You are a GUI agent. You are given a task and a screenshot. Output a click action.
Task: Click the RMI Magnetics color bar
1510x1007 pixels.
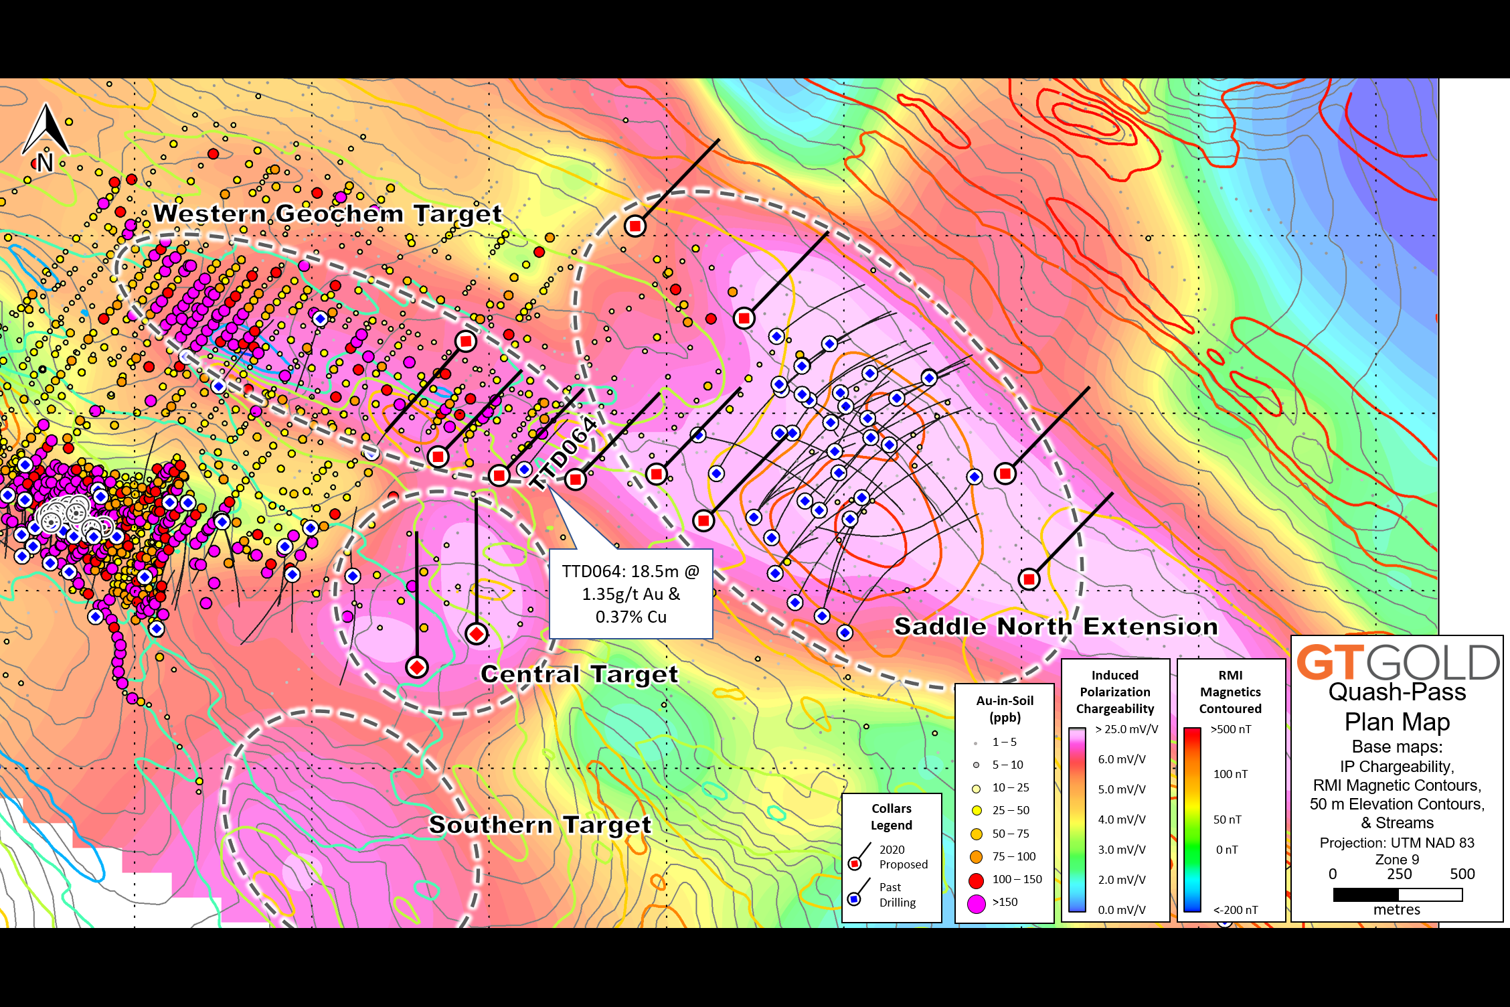[1192, 820]
